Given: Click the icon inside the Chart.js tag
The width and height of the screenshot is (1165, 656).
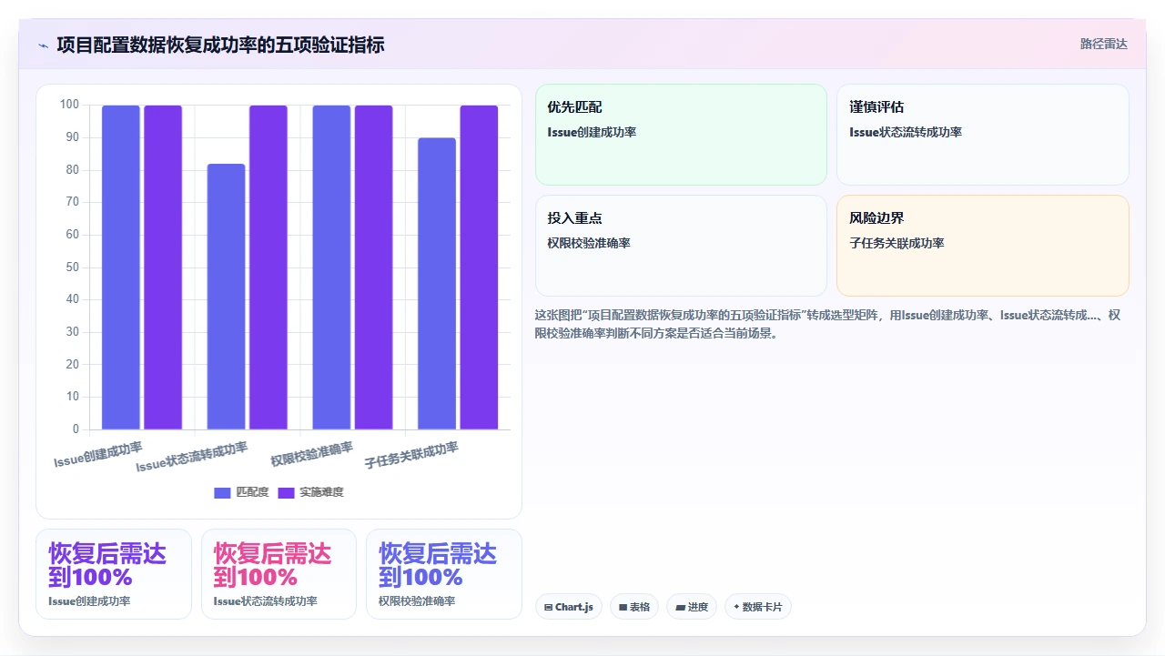Looking at the screenshot, I should (549, 607).
